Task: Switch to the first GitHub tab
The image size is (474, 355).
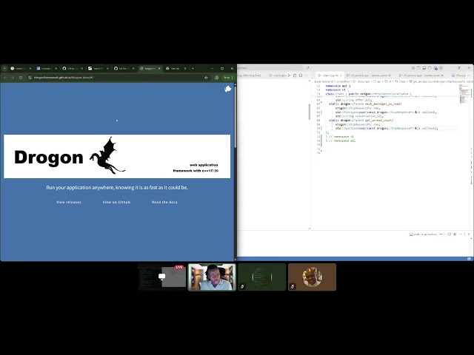Action: [x=73, y=69]
